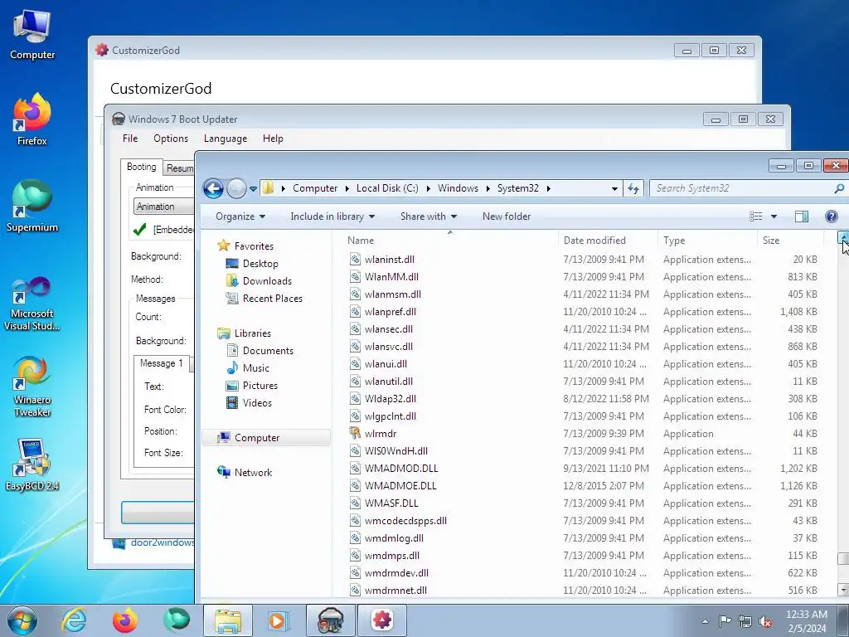849x637 pixels.
Task: Open Windows Media Player from the taskbar
Action: click(x=279, y=620)
